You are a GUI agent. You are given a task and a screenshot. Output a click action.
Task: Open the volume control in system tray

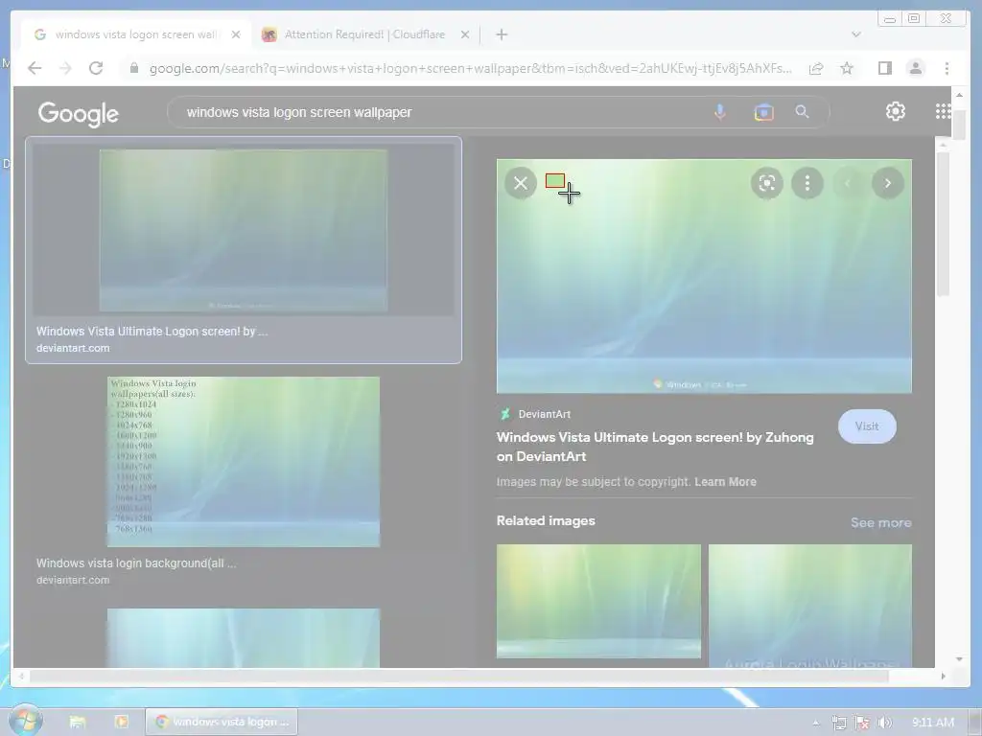click(x=884, y=723)
